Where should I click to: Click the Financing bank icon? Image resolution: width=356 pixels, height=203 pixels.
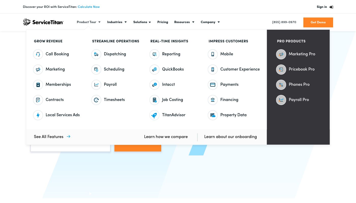pos(213,100)
